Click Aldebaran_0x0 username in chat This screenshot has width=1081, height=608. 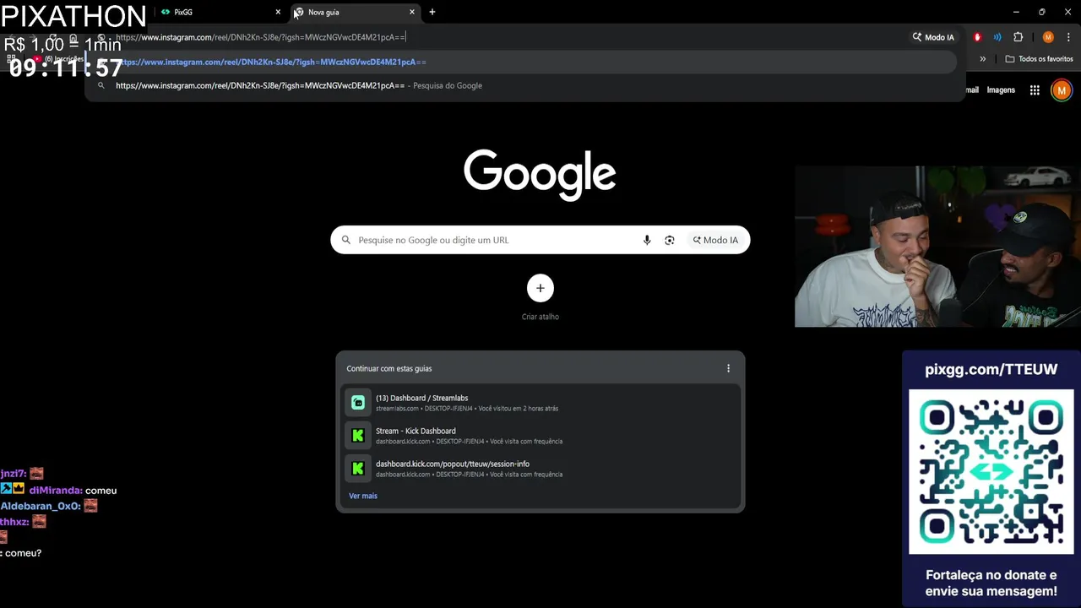pyautogui.click(x=41, y=506)
